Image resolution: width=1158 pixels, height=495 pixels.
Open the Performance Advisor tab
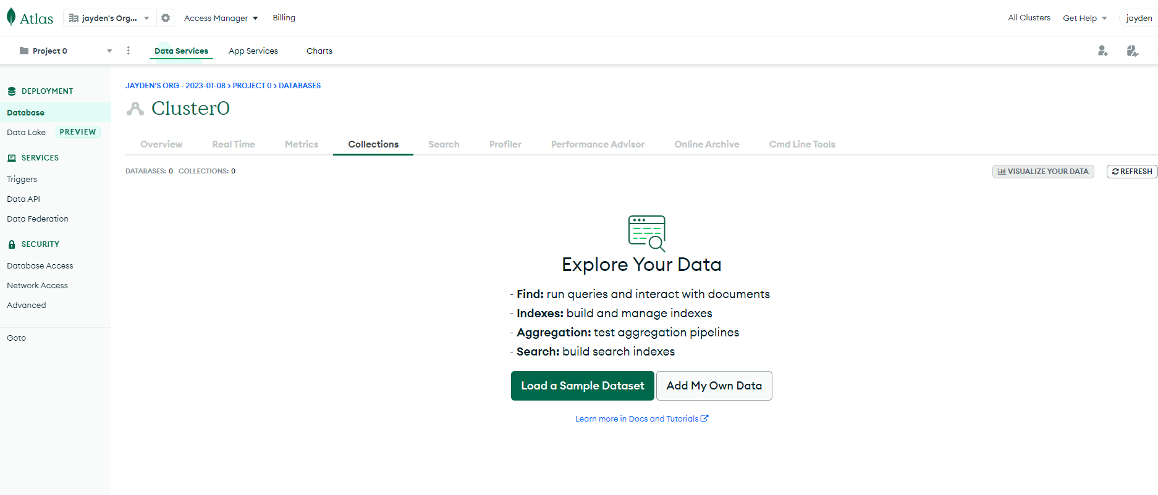pos(598,144)
